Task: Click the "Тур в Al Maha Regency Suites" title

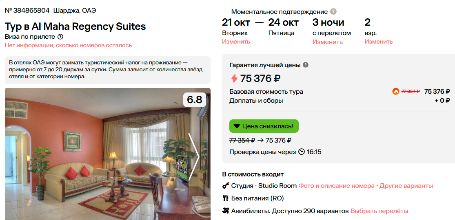Action: [75, 26]
